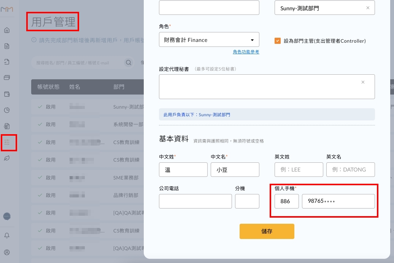Click the 此用戶負責以下 Sunny-測試部門 notice
The width and height of the screenshot is (394, 263).
(267, 115)
